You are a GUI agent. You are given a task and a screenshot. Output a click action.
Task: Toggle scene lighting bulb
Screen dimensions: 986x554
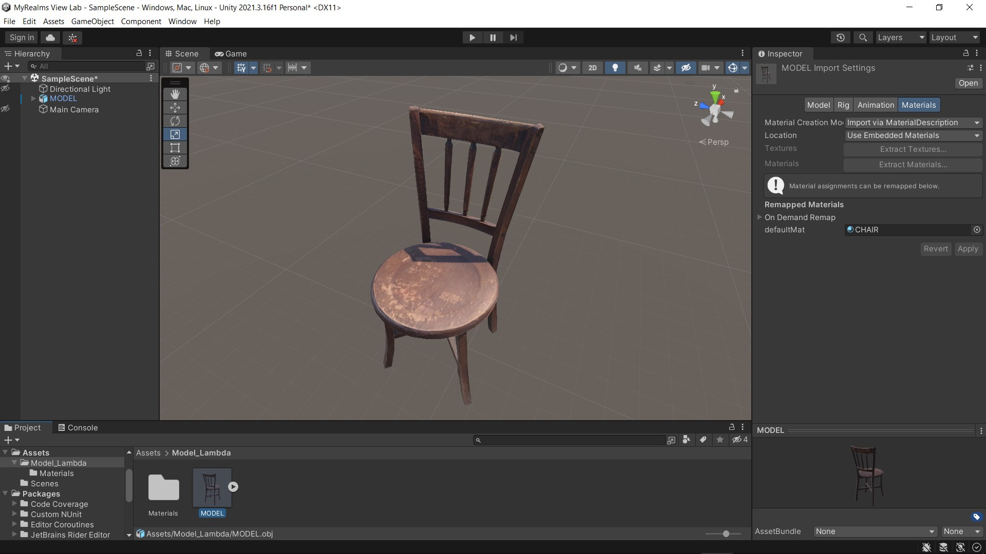coord(615,68)
